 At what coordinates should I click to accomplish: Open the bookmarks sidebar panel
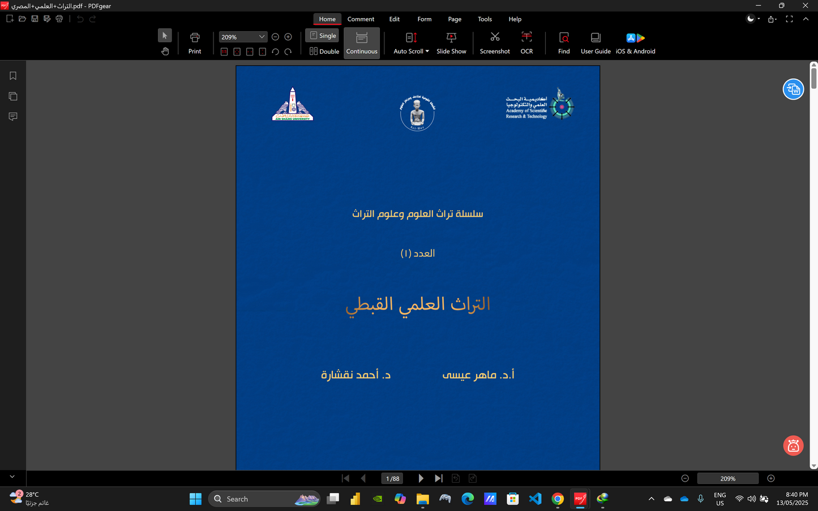coord(12,75)
